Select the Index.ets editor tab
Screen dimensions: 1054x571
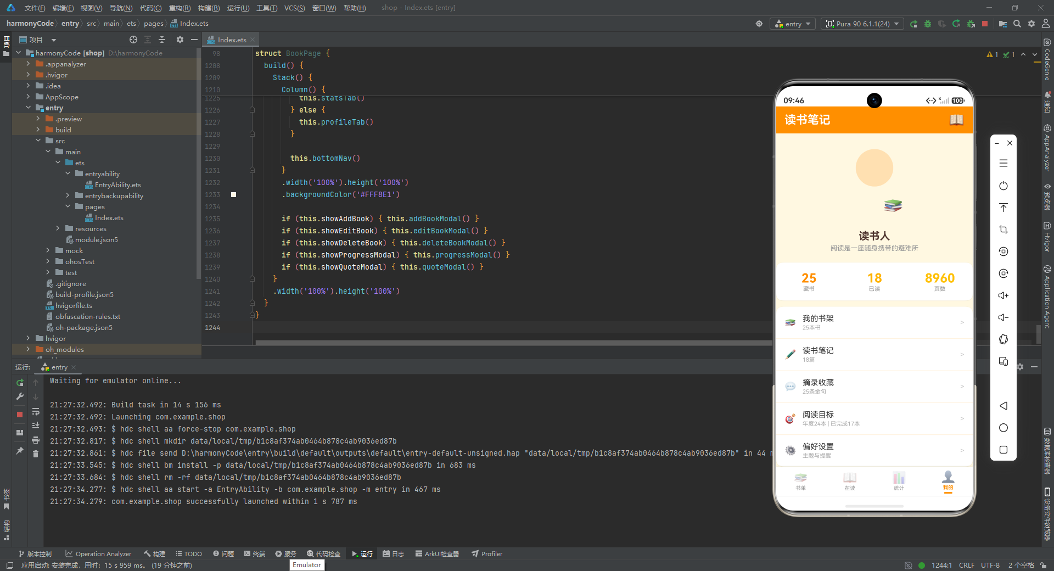(231, 40)
